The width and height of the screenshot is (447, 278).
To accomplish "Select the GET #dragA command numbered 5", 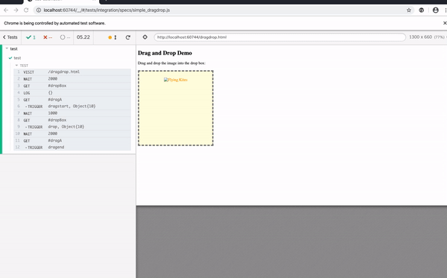I will [72, 100].
